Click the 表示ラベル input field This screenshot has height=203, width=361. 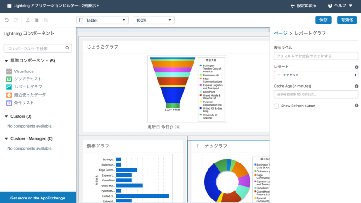tap(316, 56)
